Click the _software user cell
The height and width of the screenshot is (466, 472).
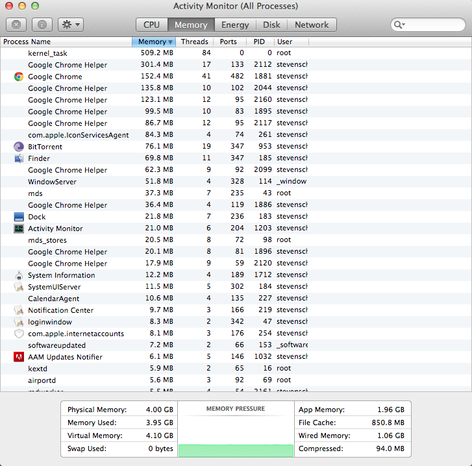point(292,345)
